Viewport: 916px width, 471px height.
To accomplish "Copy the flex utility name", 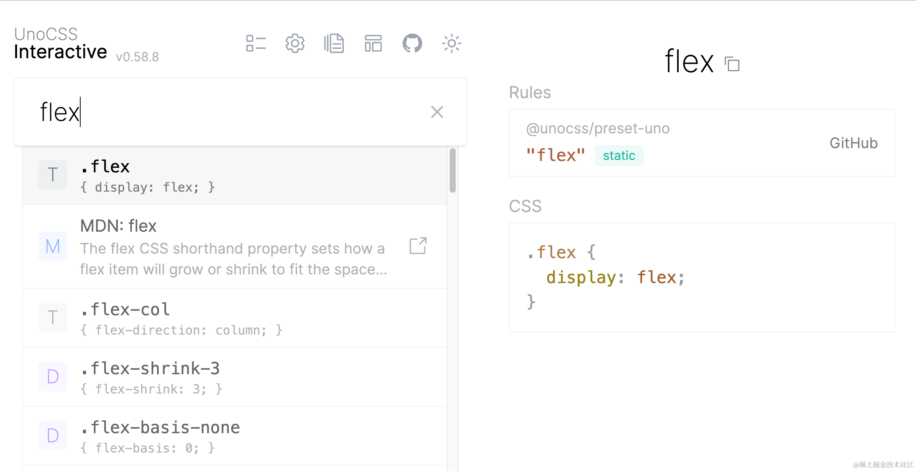I will [x=732, y=64].
